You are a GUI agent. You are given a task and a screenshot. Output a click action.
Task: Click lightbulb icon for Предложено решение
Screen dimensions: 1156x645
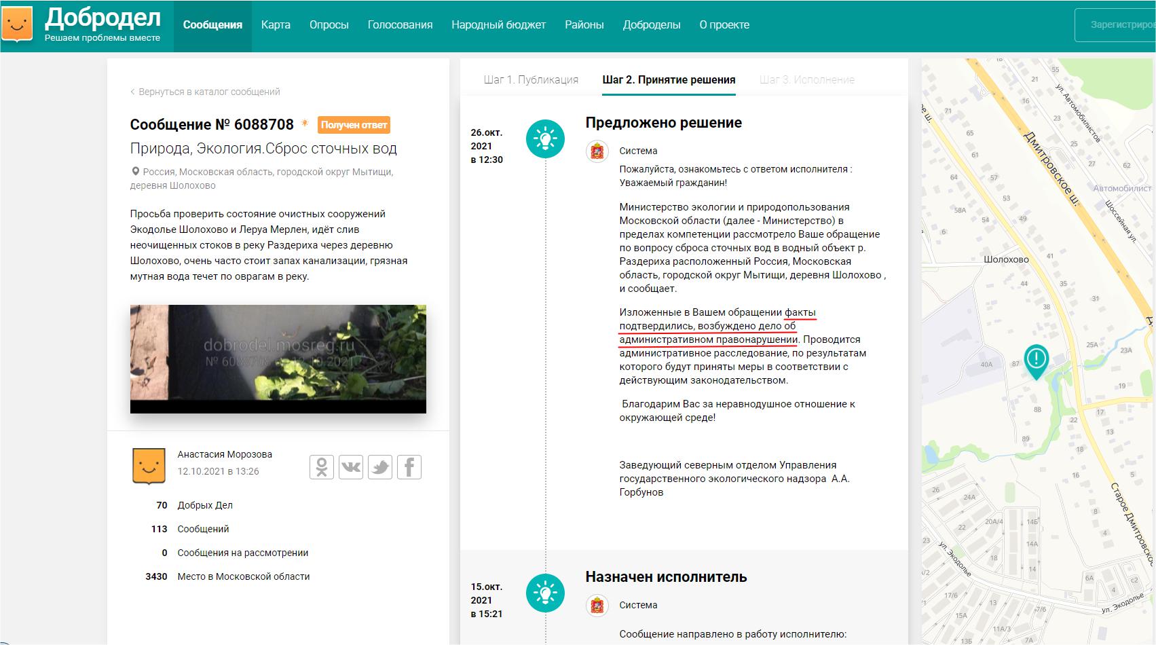pos(545,139)
